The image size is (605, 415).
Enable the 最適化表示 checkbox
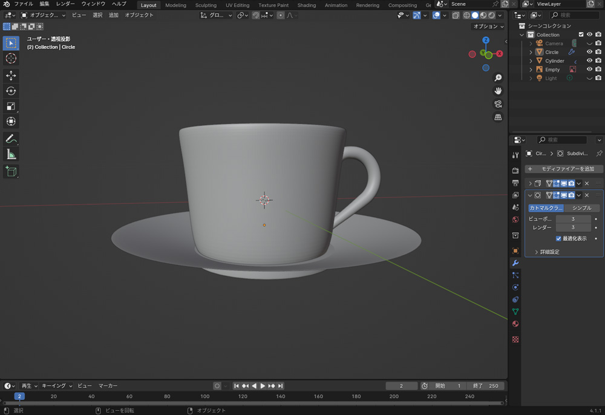[x=558, y=238]
